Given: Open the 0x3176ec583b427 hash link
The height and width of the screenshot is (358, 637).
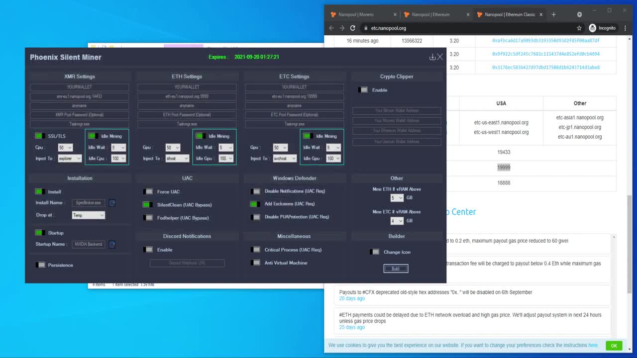Looking at the screenshot, I should tap(545, 68).
